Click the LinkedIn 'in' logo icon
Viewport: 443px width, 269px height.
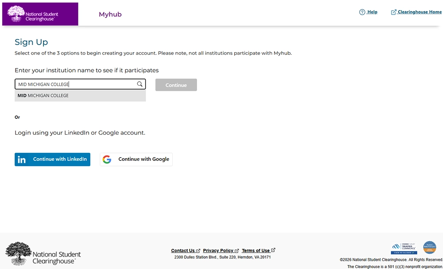(x=22, y=160)
